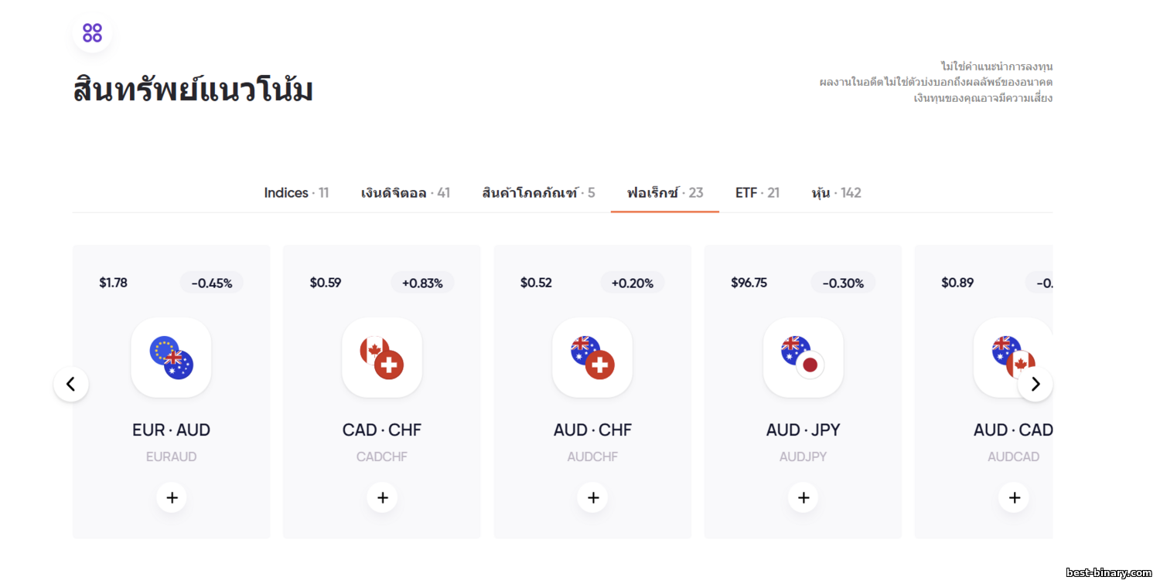This screenshot has width=1160, height=587.
Task: Add AUD JPY using plus button
Action: pyautogui.click(x=803, y=498)
